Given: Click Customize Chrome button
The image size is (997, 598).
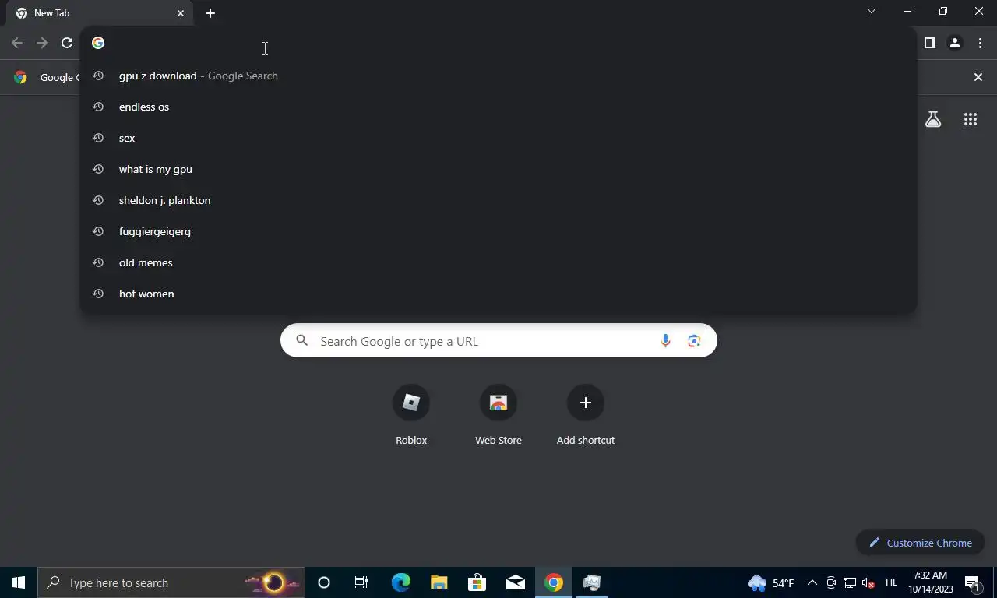Looking at the screenshot, I should tap(920, 543).
